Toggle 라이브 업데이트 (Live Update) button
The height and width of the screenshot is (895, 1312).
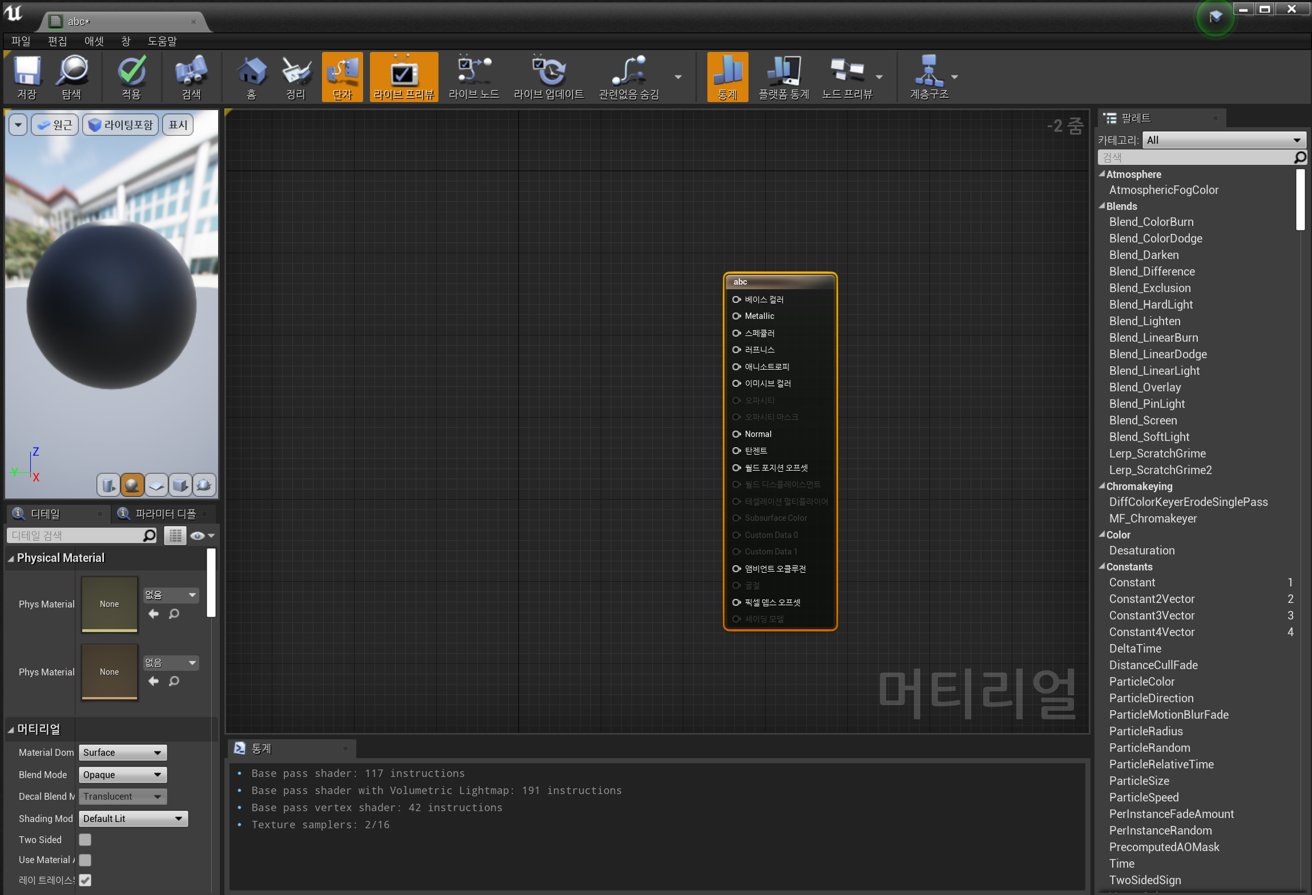(549, 76)
